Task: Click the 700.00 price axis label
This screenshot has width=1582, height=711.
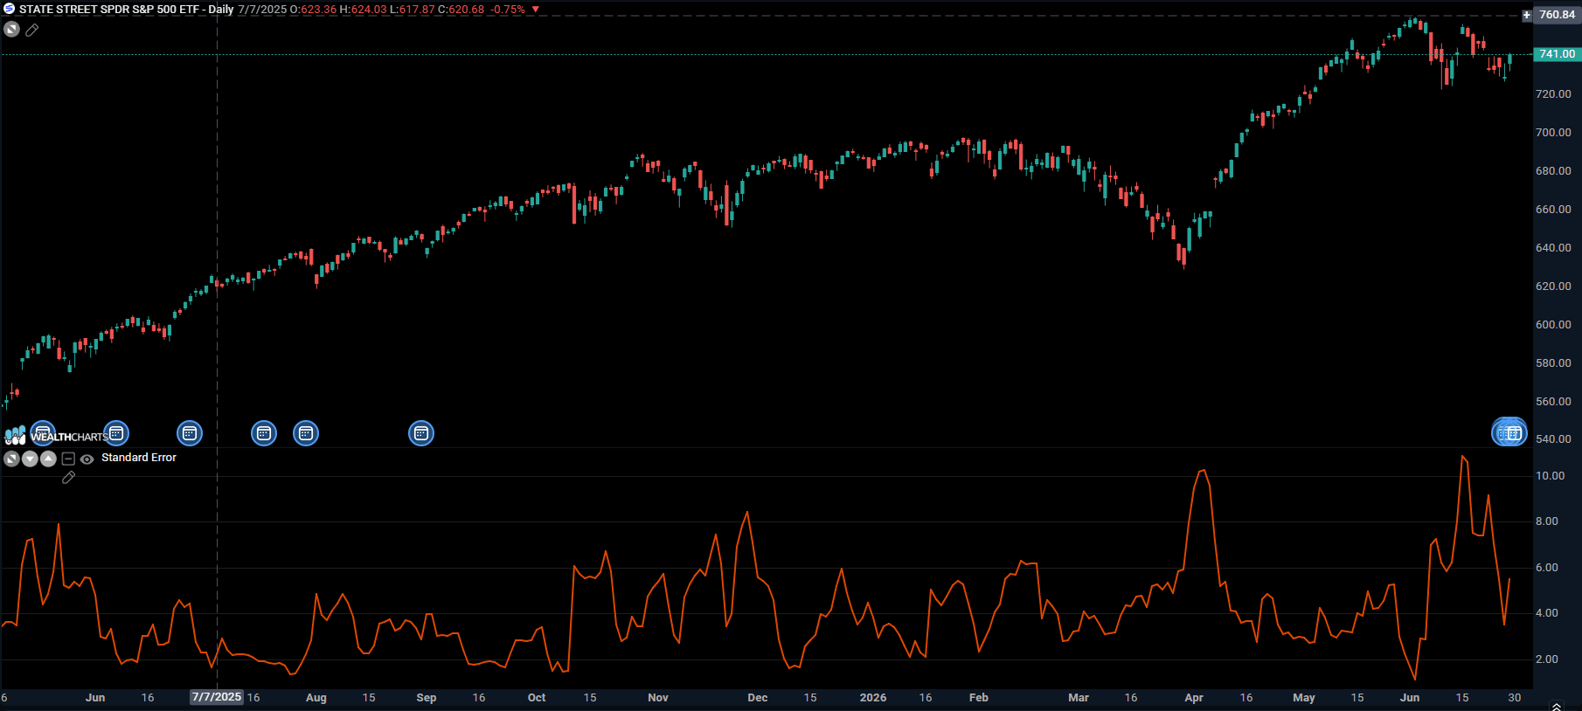Action: point(1553,133)
